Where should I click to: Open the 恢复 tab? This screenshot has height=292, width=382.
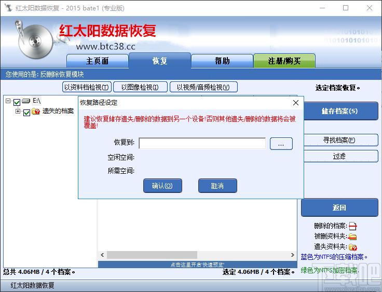160,60
